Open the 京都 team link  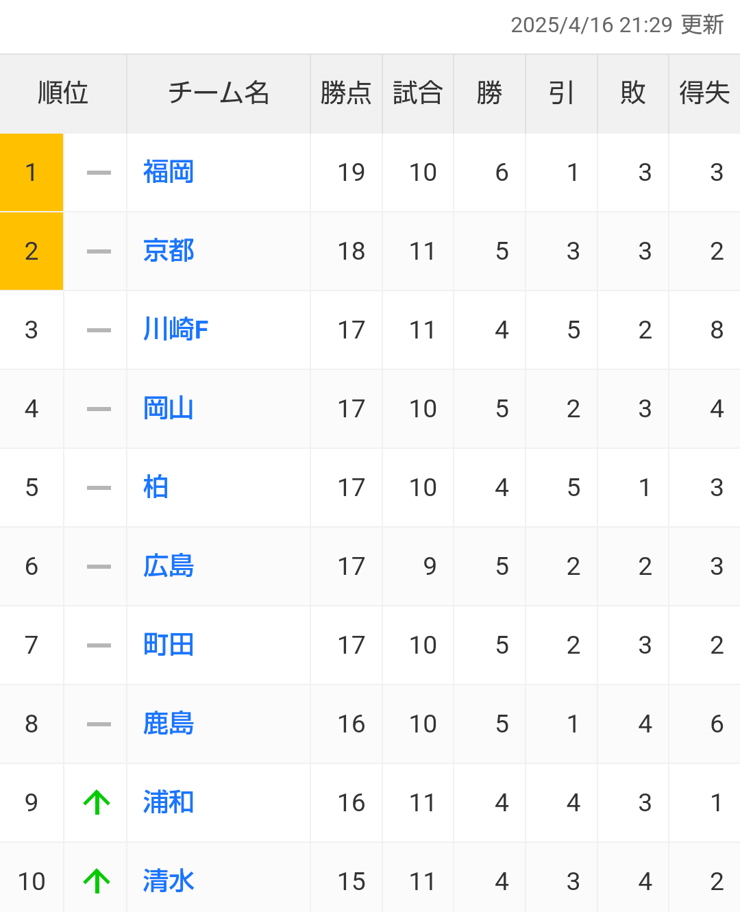169,251
